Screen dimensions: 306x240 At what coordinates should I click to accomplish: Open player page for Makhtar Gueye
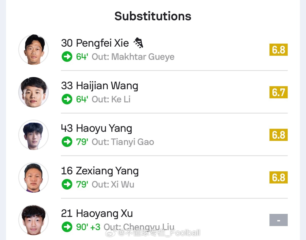(143, 57)
